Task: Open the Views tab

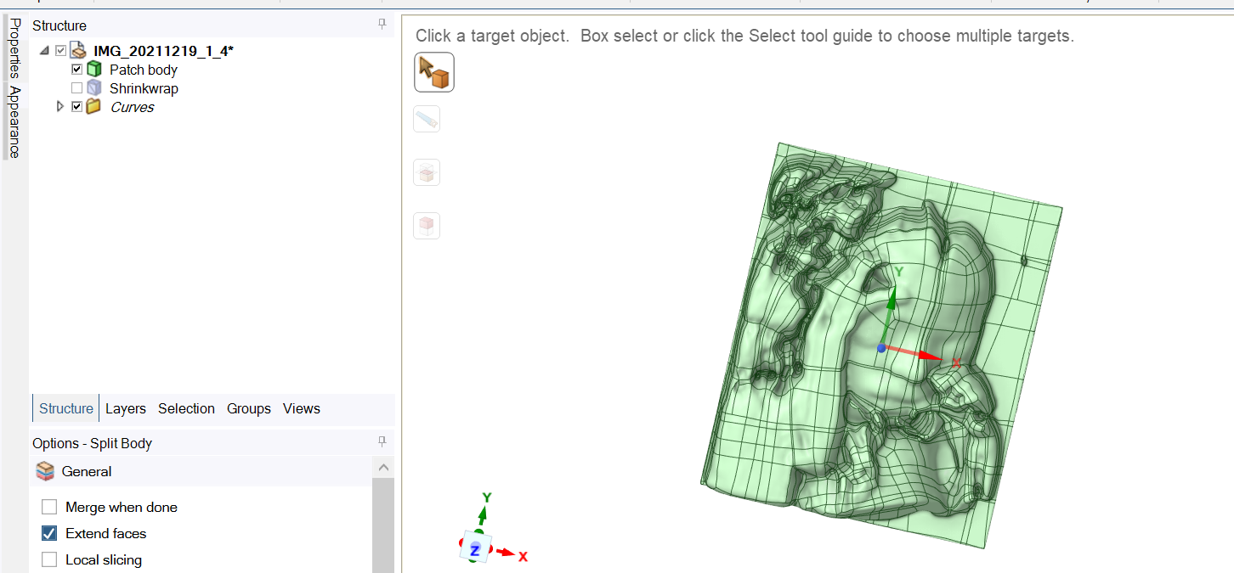Action: click(x=302, y=408)
